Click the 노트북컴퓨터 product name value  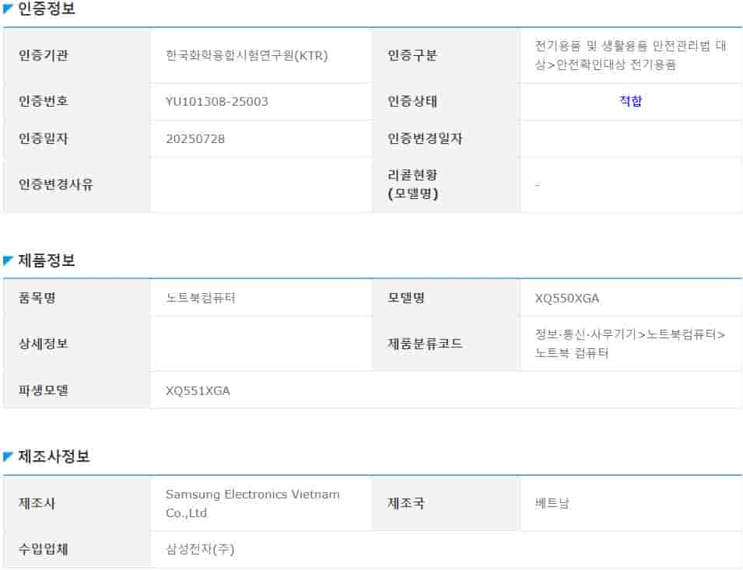coord(201,299)
